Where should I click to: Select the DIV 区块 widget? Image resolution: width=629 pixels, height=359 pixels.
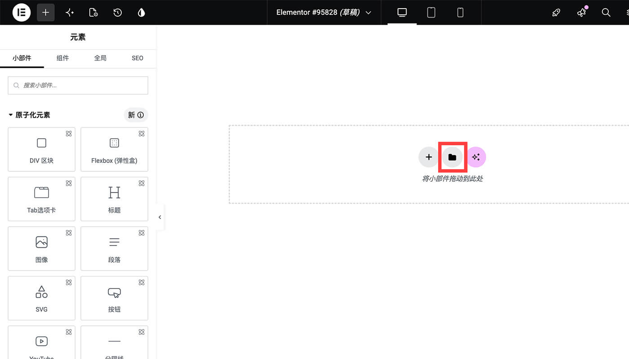tap(41, 149)
